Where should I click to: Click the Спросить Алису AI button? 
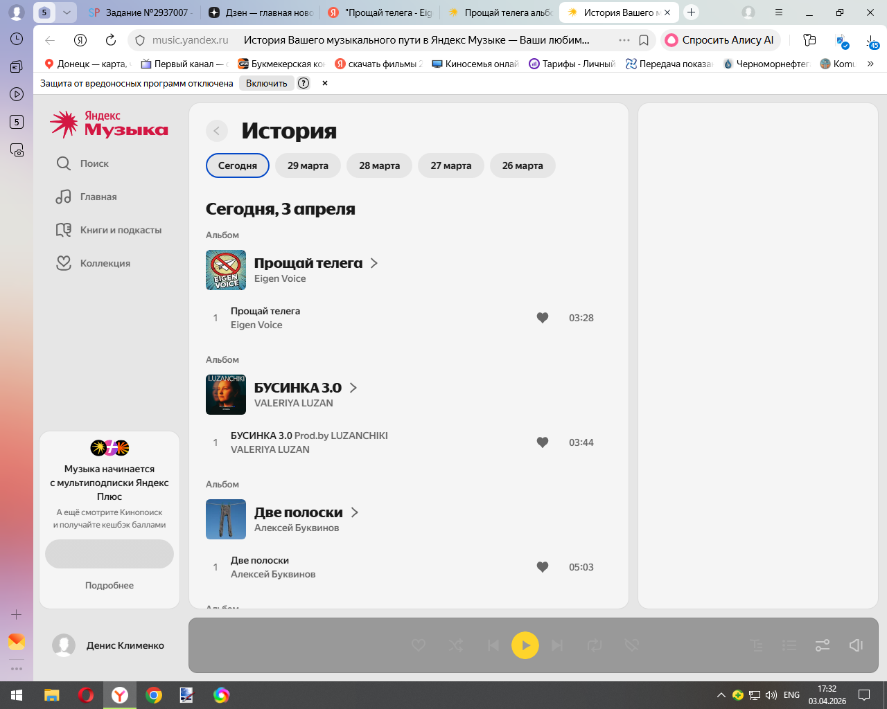[x=721, y=40]
